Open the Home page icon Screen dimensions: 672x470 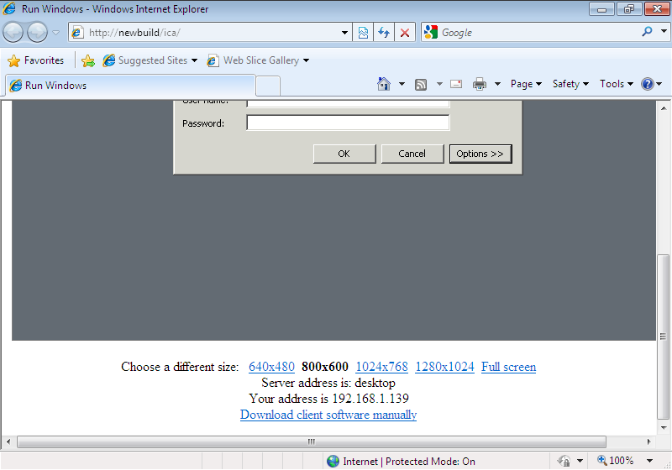point(384,84)
